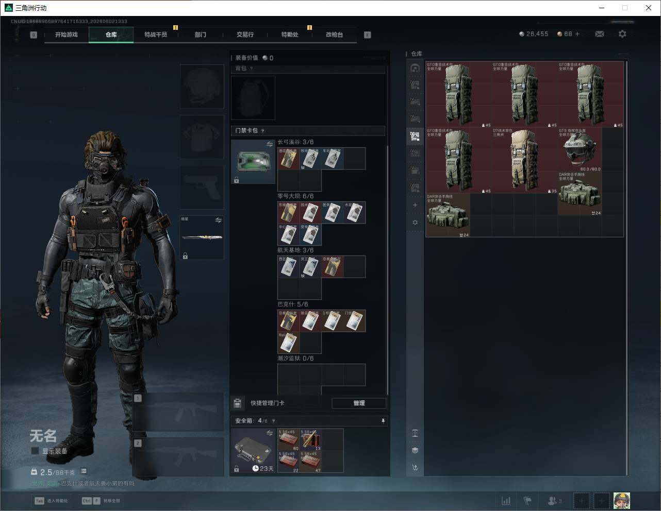Viewport: 661px width, 511px height.
Task: Open player avatar profile
Action: pyautogui.click(x=622, y=501)
